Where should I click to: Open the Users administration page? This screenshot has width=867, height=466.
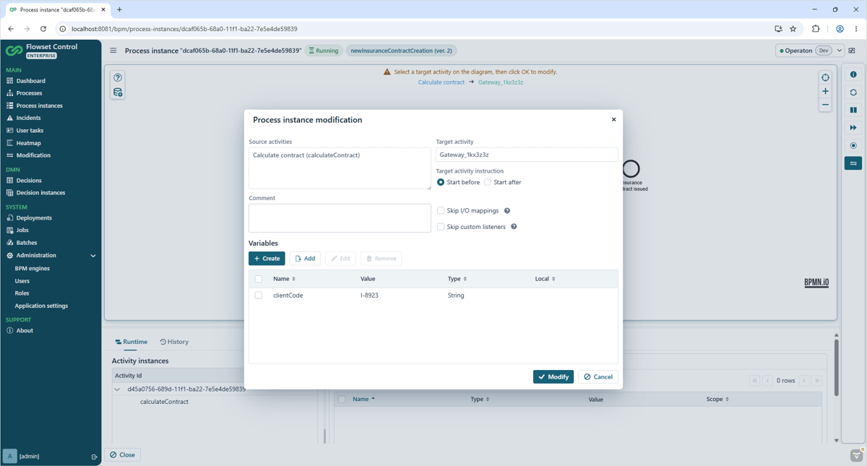pos(22,281)
